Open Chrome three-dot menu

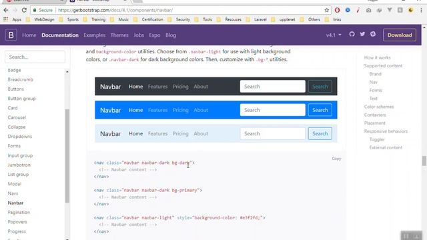point(421,11)
